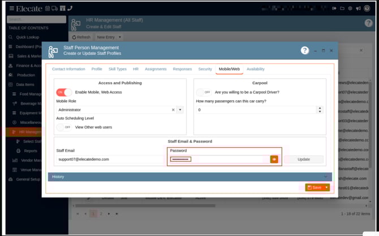Image resolution: width=379 pixels, height=236 pixels.
Task: Clear the Mobile Role selection with X
Action: (173, 110)
